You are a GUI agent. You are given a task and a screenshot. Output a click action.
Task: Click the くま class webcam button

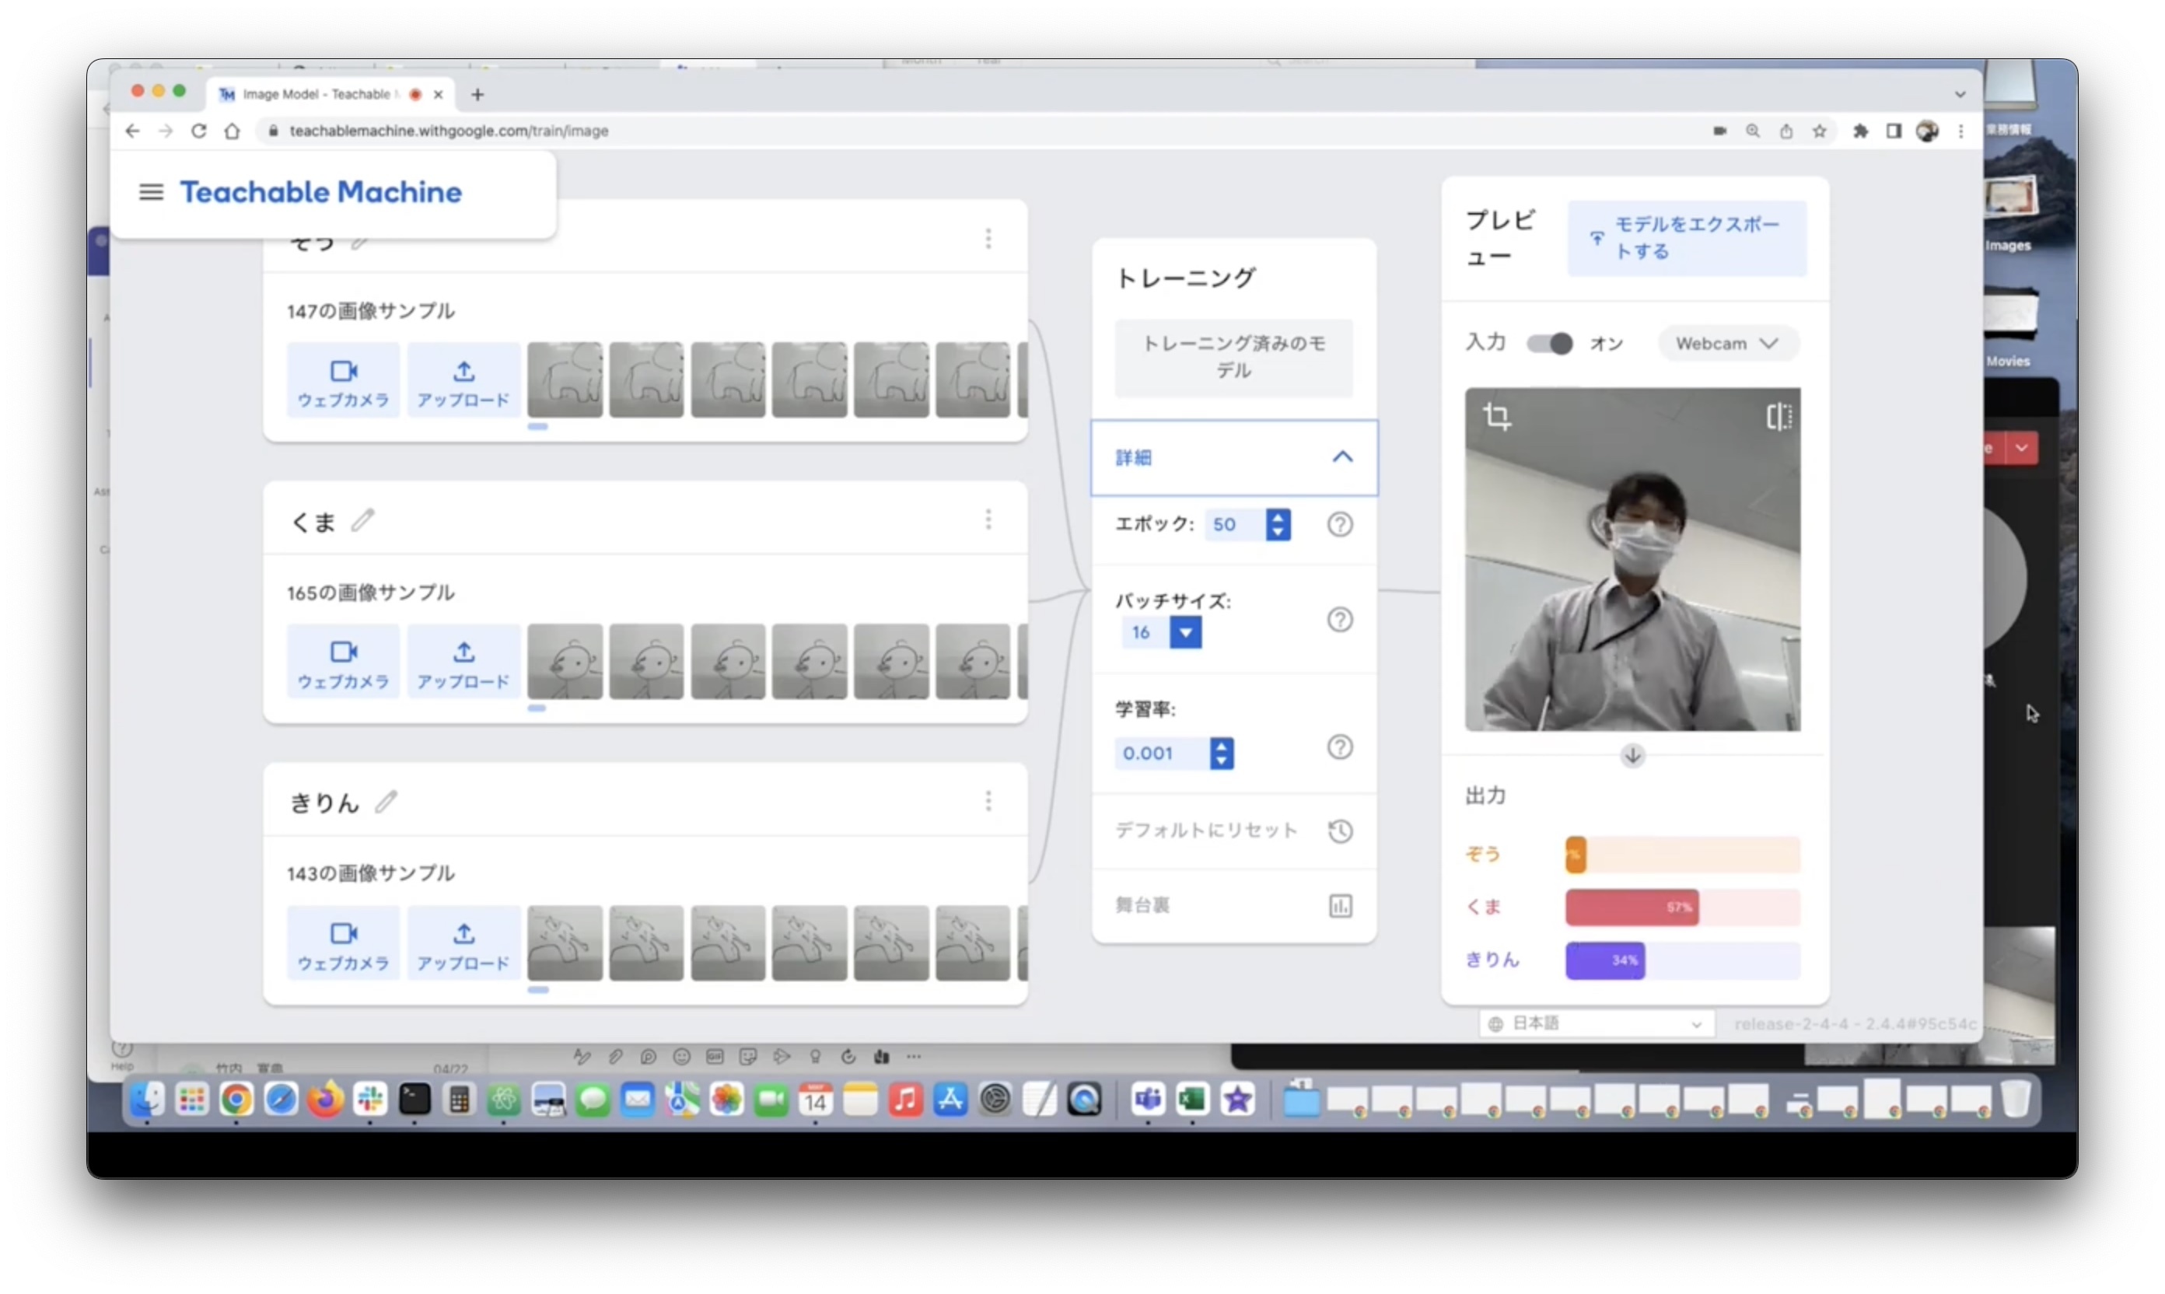[x=344, y=663]
